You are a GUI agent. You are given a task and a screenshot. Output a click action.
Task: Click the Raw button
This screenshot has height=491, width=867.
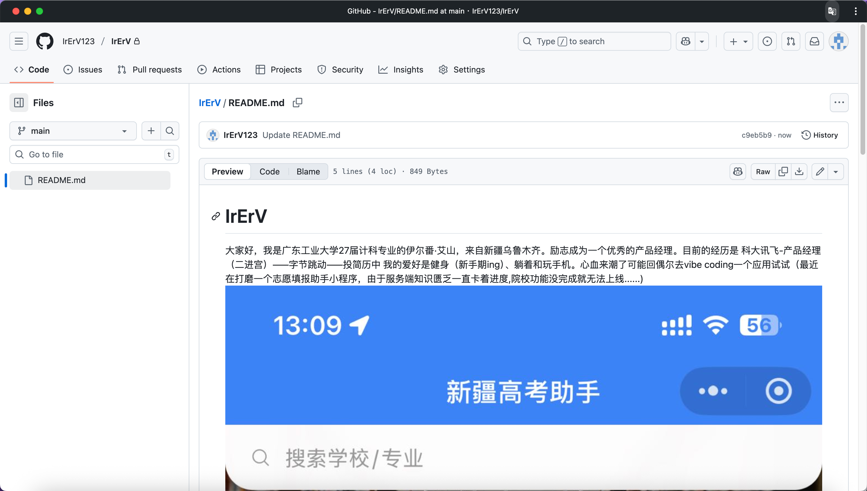(x=763, y=171)
